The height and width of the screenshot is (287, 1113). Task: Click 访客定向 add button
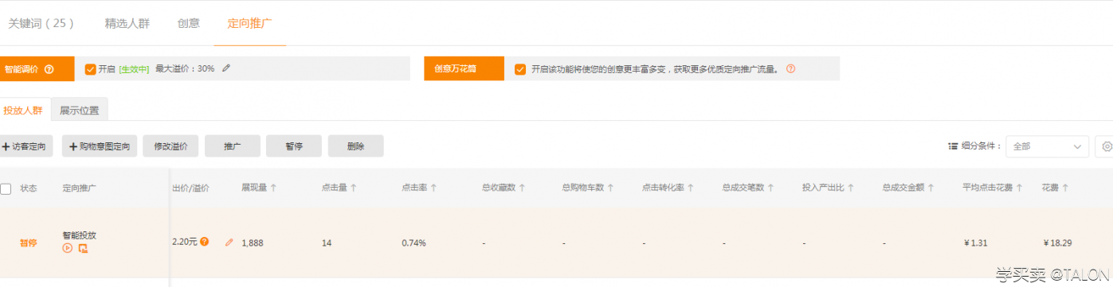pyautogui.click(x=25, y=146)
